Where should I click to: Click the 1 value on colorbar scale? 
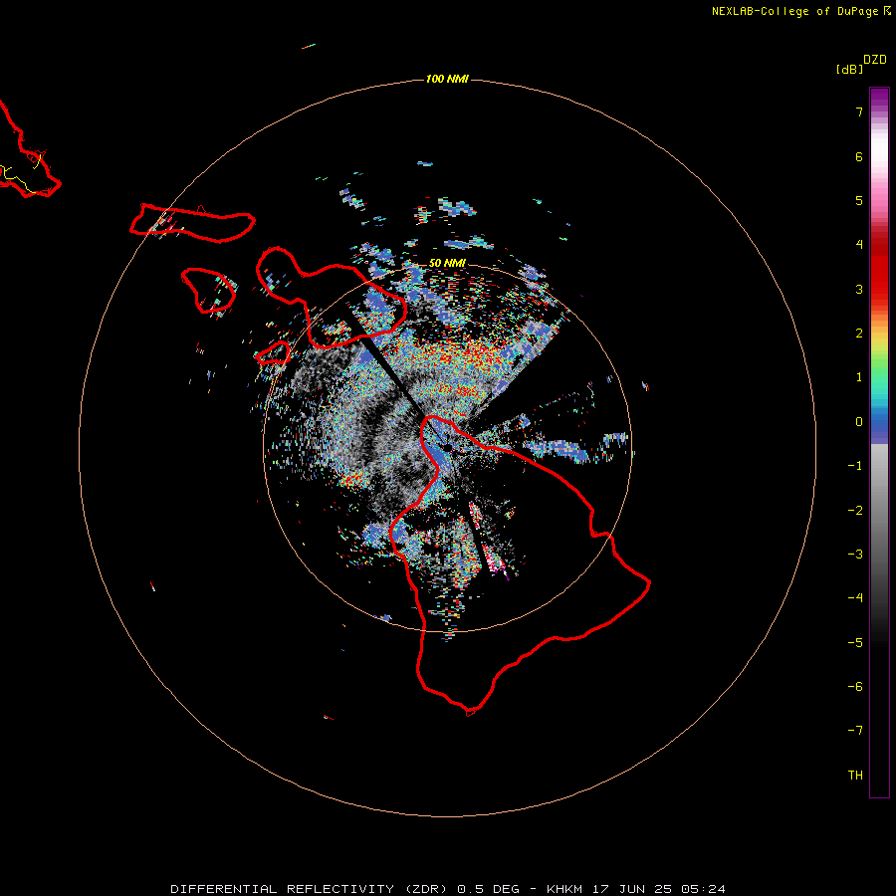pyautogui.click(x=859, y=377)
